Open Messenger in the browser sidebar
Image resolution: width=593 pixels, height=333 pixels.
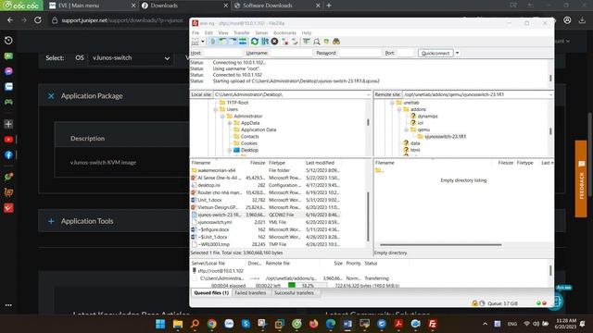pos(8,71)
